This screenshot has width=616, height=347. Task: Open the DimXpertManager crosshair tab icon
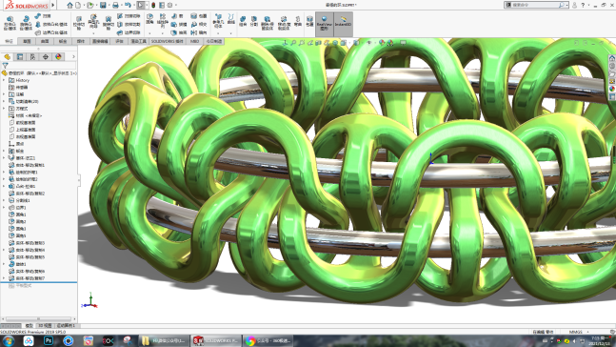pyautogui.click(x=46, y=57)
